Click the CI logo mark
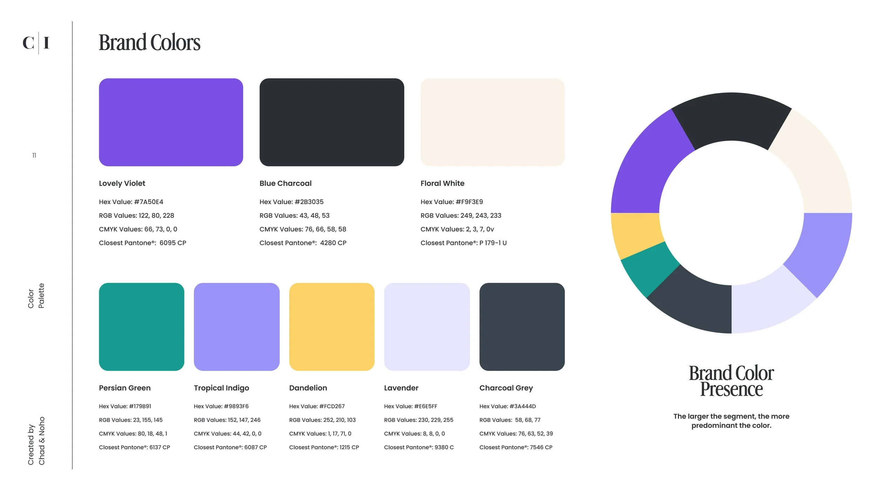Screen dimensions: 876x492 pyautogui.click(x=36, y=43)
